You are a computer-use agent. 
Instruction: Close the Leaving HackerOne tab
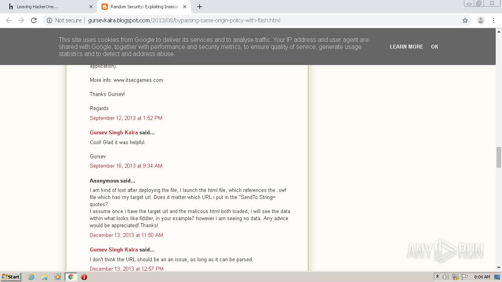tap(91, 7)
